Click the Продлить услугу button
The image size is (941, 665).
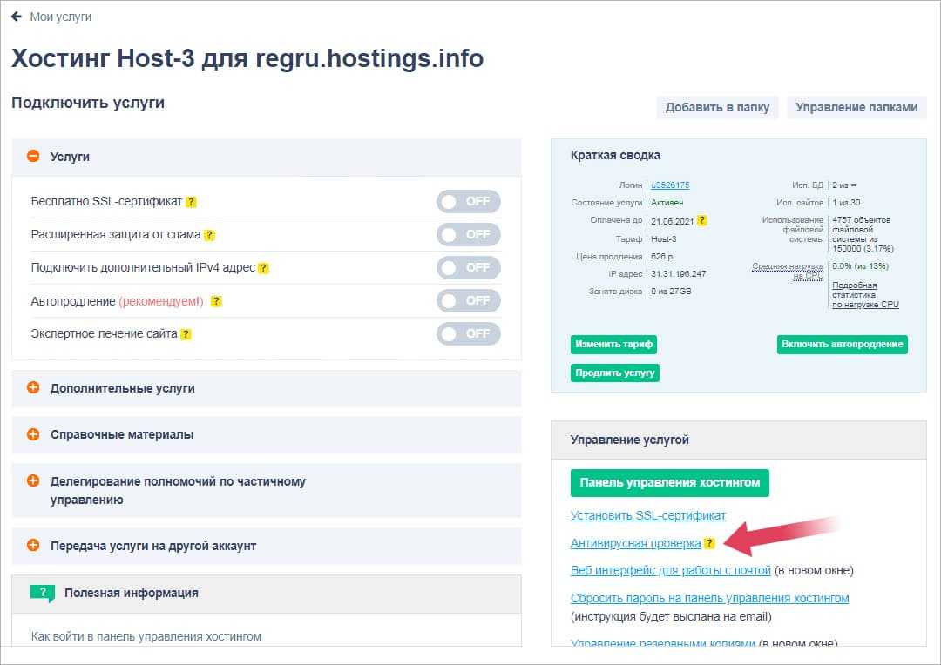click(x=614, y=373)
